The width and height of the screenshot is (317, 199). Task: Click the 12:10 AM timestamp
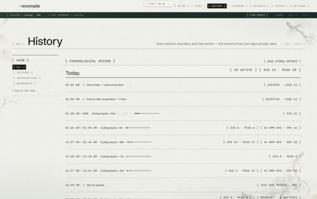pyautogui.click(x=72, y=185)
